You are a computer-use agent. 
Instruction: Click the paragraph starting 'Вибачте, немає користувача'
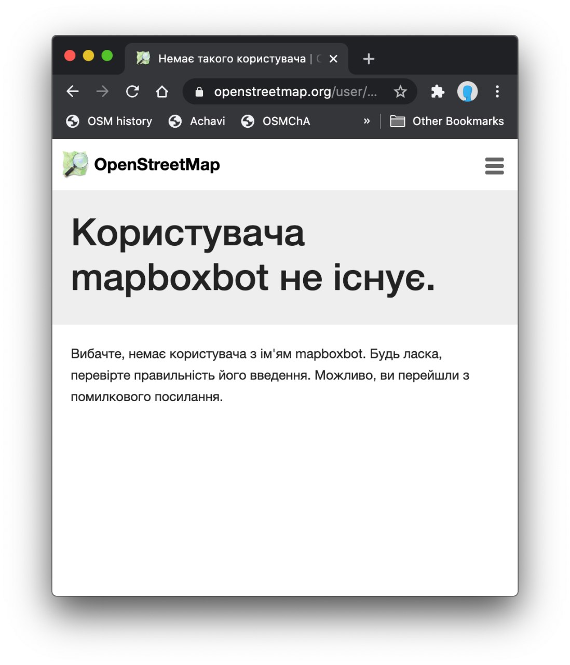pyautogui.click(x=270, y=375)
